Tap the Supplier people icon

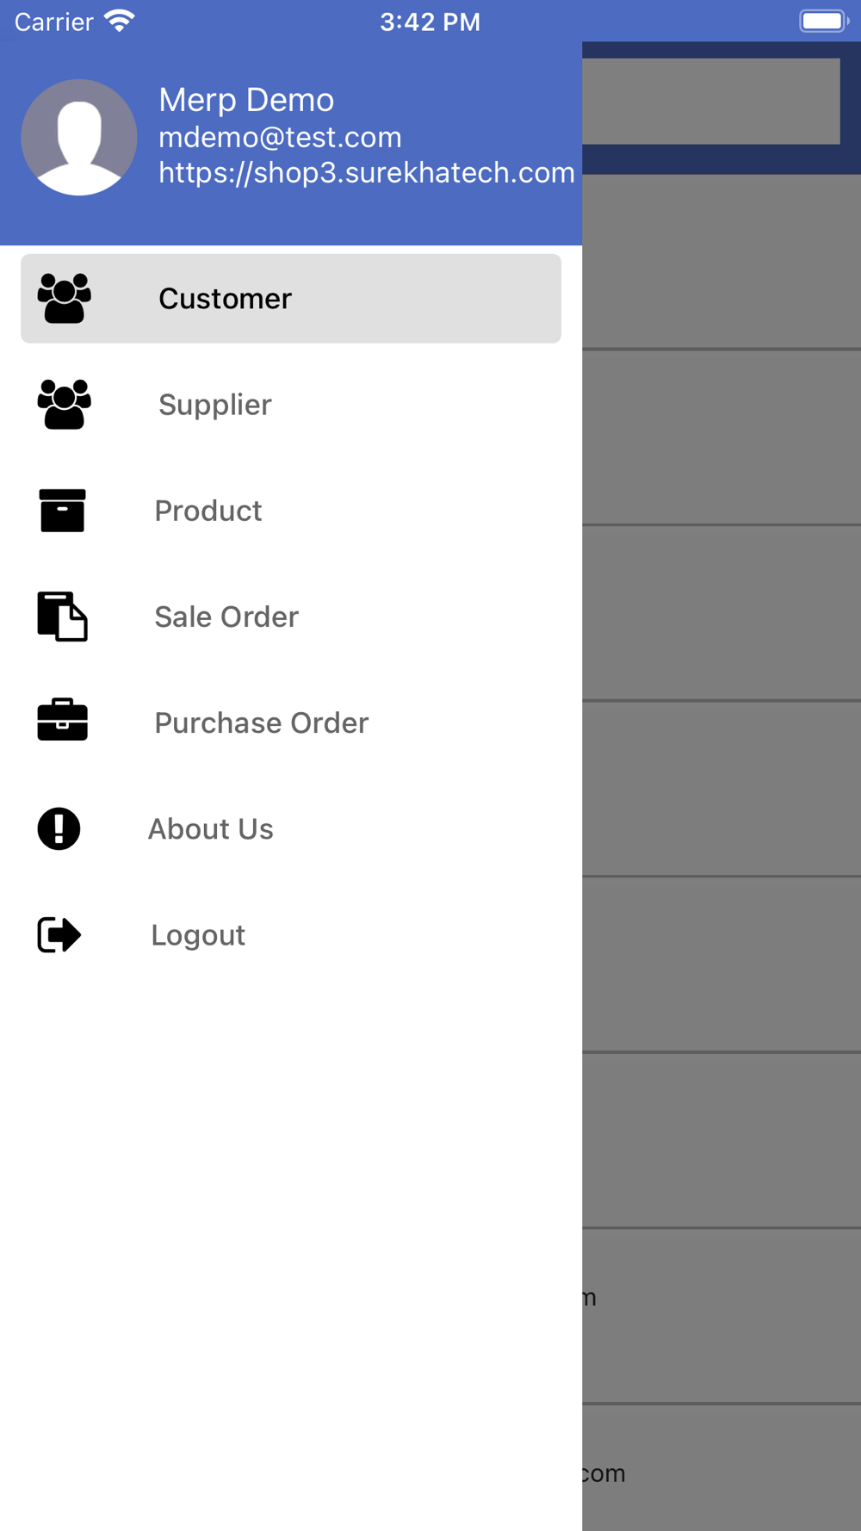pyautogui.click(x=64, y=405)
